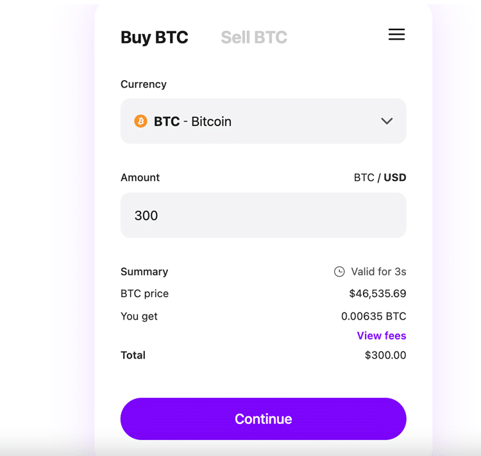Select the Buy BTC tab
481x456 pixels.
click(155, 37)
